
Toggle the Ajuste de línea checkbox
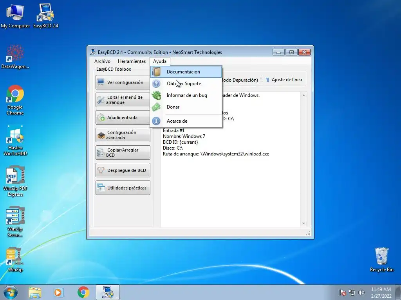coord(262,80)
